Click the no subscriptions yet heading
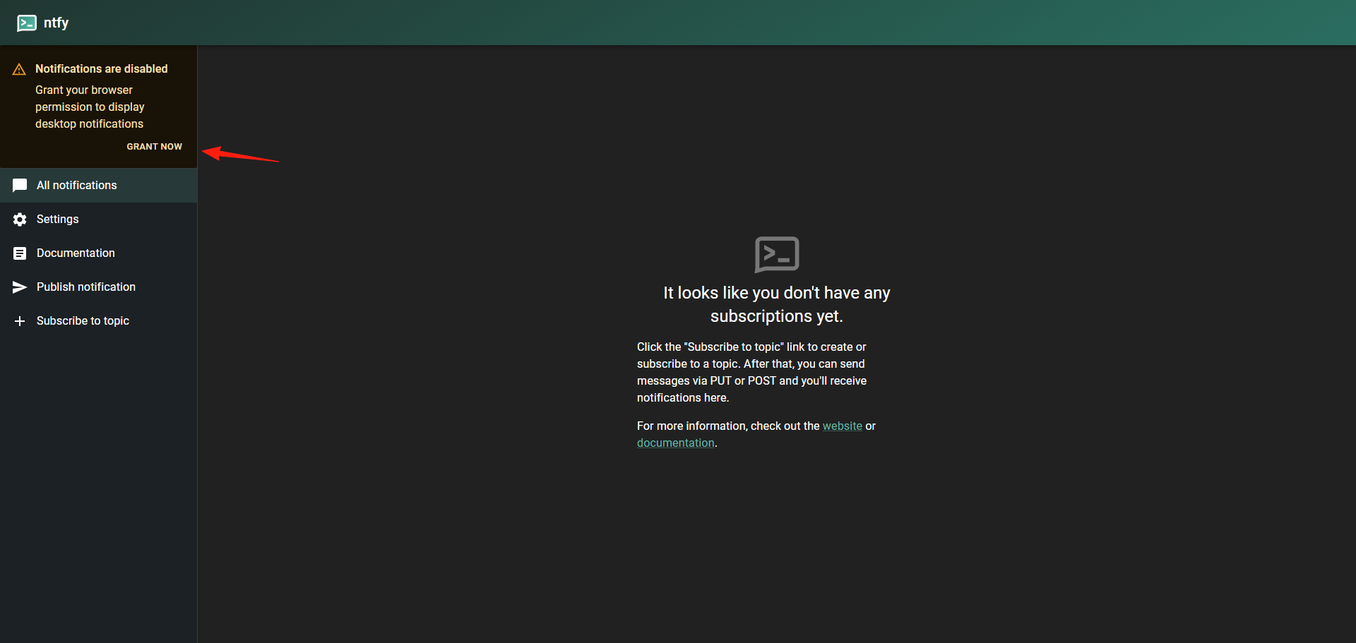The height and width of the screenshot is (643, 1356). click(777, 304)
